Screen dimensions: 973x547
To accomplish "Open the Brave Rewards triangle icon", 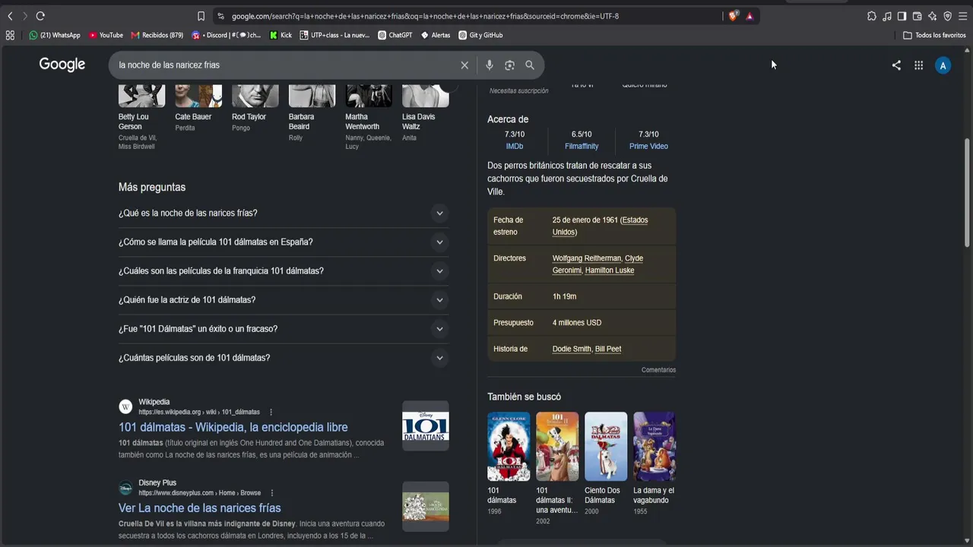I will 750,16.
